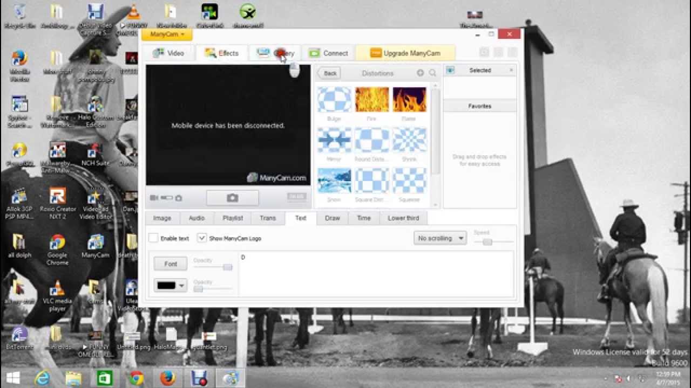Open BitTorrent desktop shortcut
The image size is (691, 388).
tap(19, 338)
